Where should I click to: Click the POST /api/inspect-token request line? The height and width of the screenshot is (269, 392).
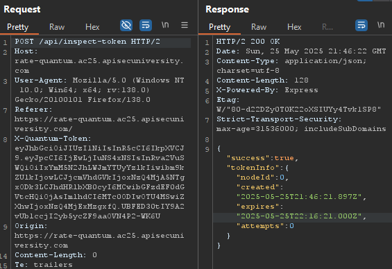[87, 42]
